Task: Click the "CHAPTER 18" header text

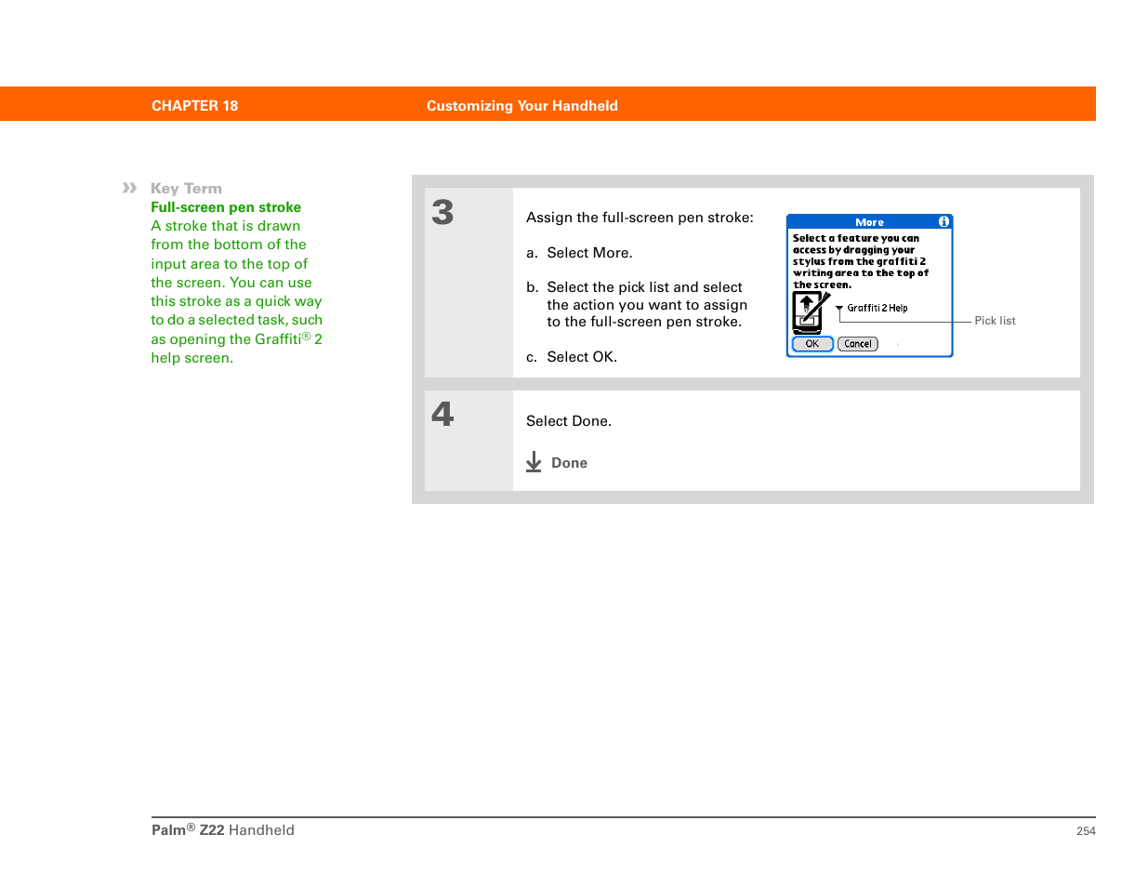Action: [195, 106]
